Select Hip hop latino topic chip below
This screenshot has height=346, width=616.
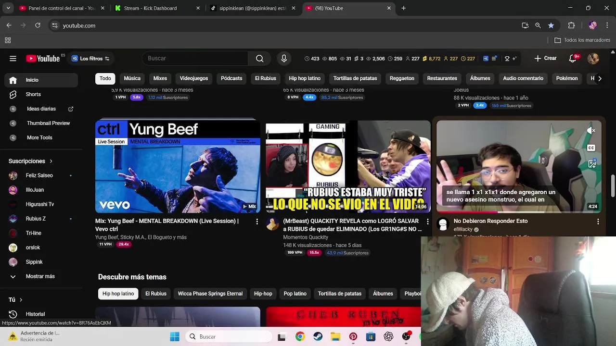pyautogui.click(x=118, y=294)
